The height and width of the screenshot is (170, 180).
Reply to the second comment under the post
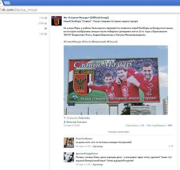[x=98, y=164]
